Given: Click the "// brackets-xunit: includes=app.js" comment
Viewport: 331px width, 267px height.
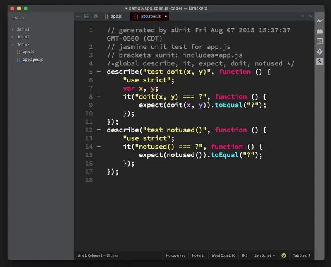Looking at the screenshot, I should (175, 55).
